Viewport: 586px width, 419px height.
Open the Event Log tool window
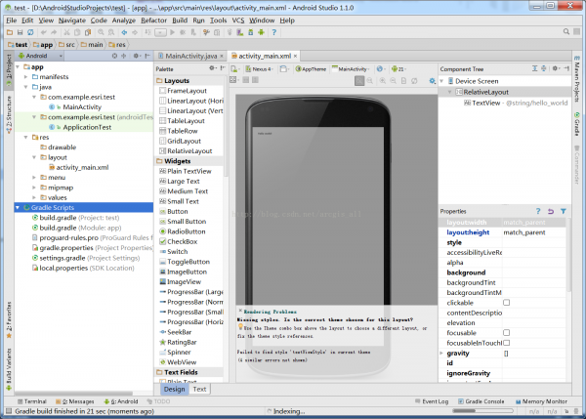pyautogui.click(x=432, y=401)
